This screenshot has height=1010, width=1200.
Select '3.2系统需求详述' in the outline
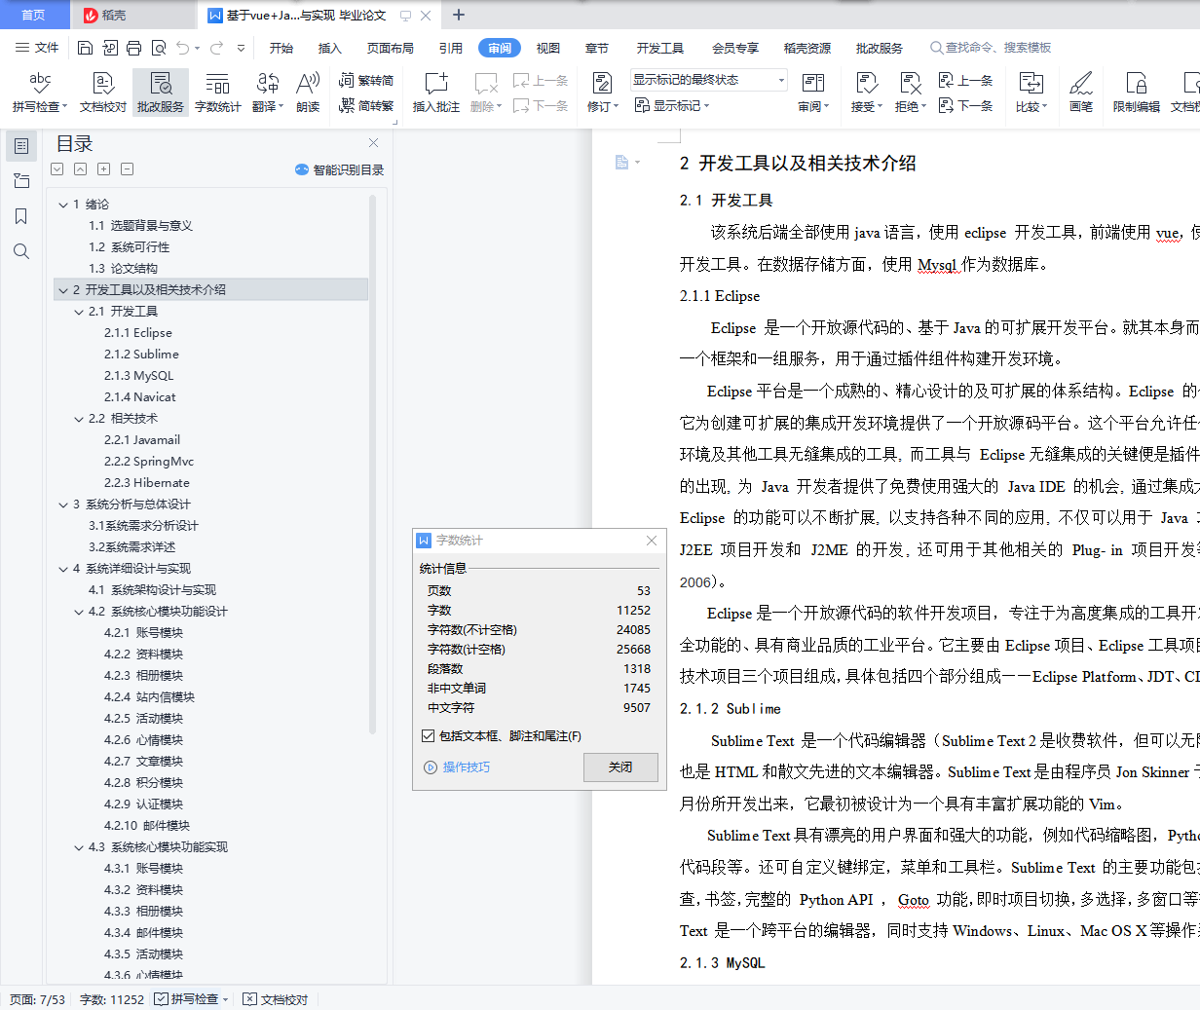[x=132, y=547]
